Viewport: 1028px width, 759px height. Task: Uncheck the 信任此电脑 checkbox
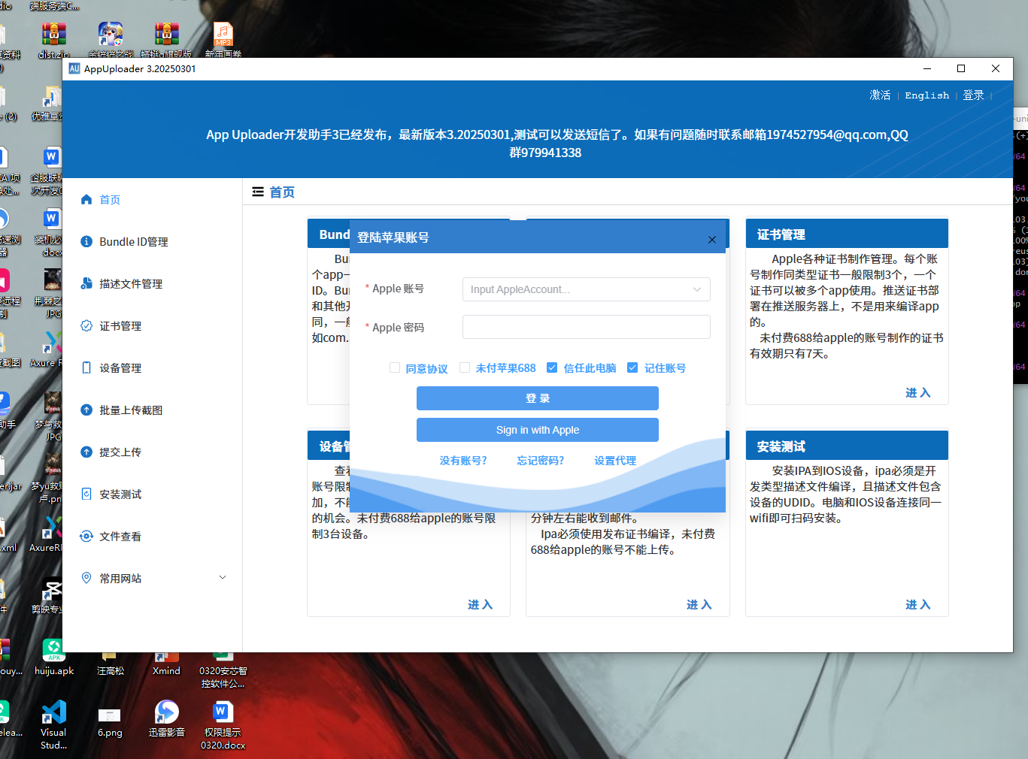coord(552,367)
